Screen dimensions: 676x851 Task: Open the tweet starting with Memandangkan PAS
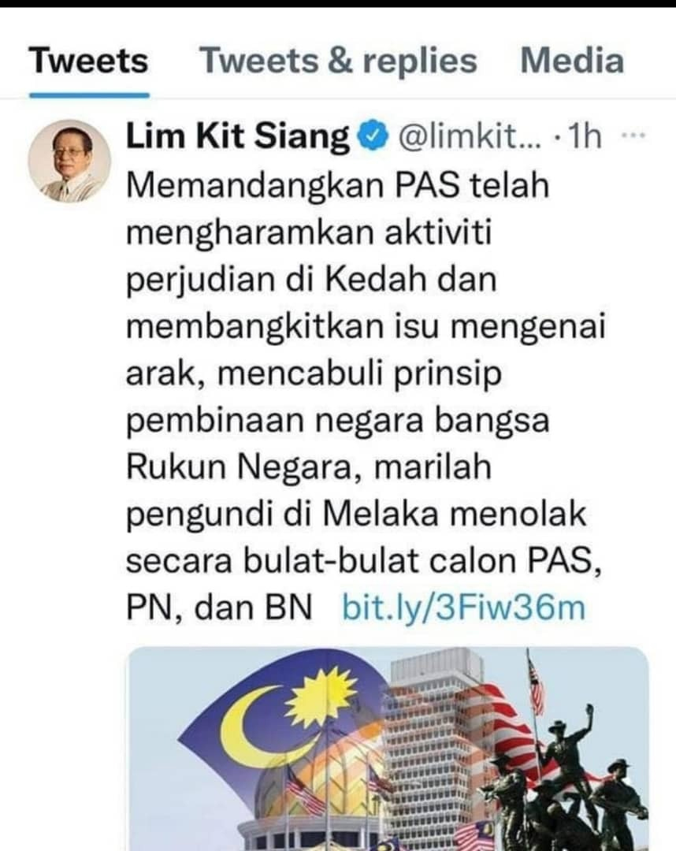pos(365,396)
